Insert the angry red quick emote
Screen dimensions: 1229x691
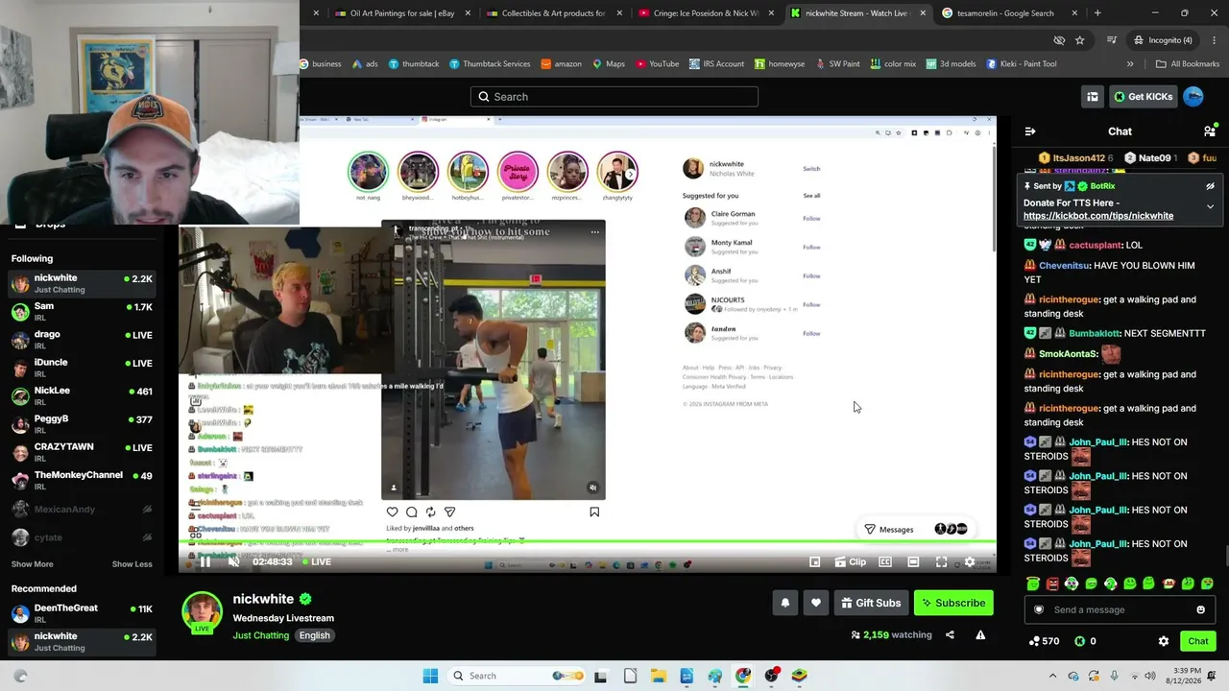click(1052, 584)
